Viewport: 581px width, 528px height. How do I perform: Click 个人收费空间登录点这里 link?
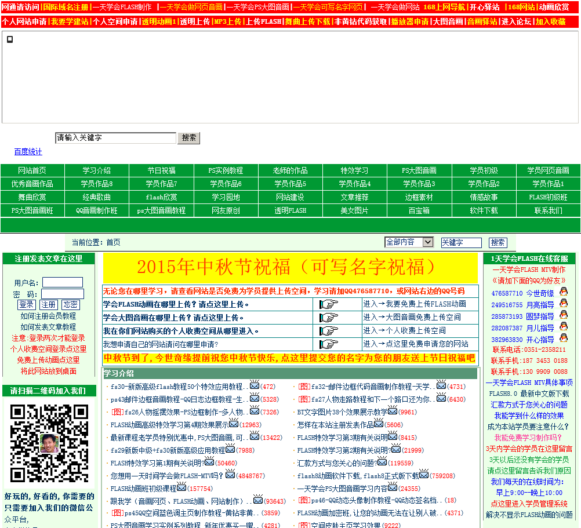coord(48,349)
